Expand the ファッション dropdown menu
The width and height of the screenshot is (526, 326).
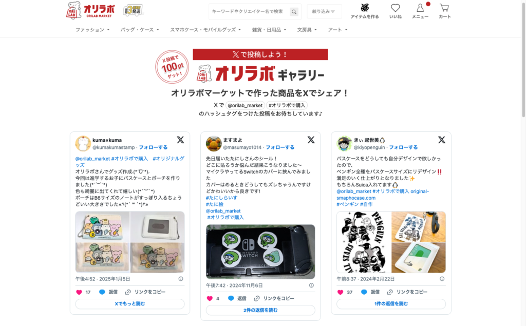(x=92, y=30)
